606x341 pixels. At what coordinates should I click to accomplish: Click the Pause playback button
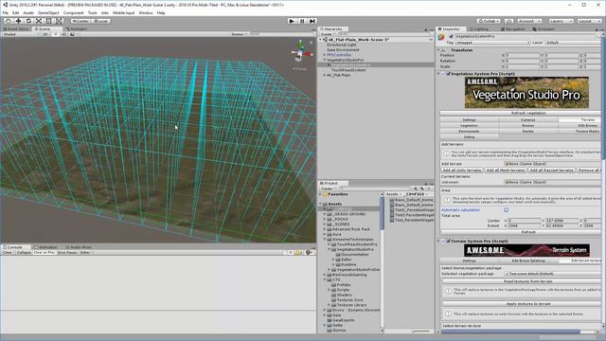[x=302, y=21]
